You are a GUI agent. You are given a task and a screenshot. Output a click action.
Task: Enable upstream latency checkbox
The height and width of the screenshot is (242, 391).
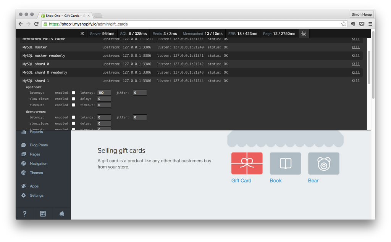pyautogui.click(x=74, y=93)
